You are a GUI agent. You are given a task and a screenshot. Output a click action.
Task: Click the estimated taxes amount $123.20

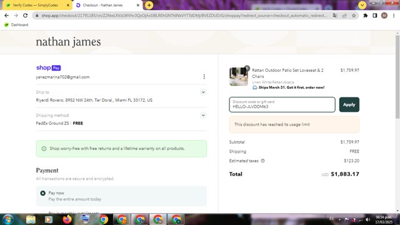pyautogui.click(x=351, y=161)
